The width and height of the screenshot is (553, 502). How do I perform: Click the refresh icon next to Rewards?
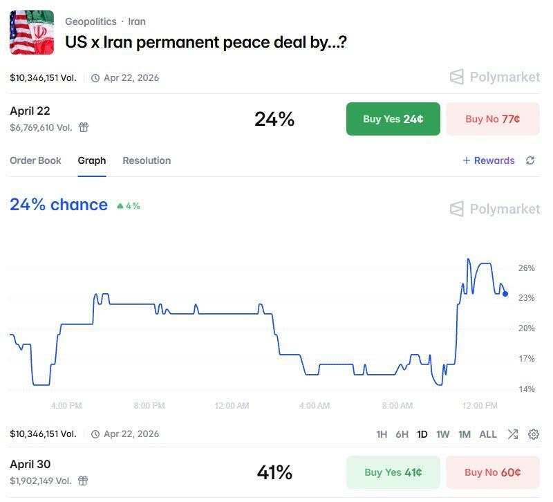[530, 160]
